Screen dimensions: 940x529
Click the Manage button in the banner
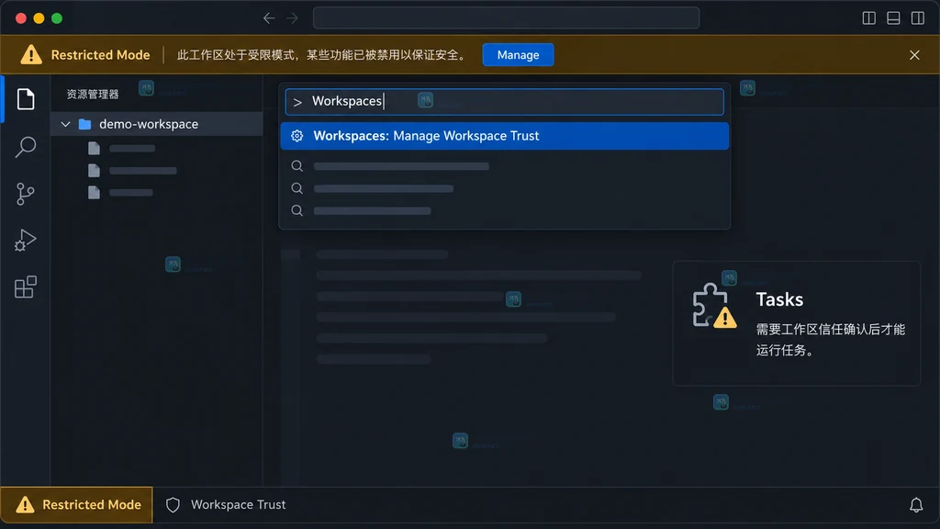518,54
